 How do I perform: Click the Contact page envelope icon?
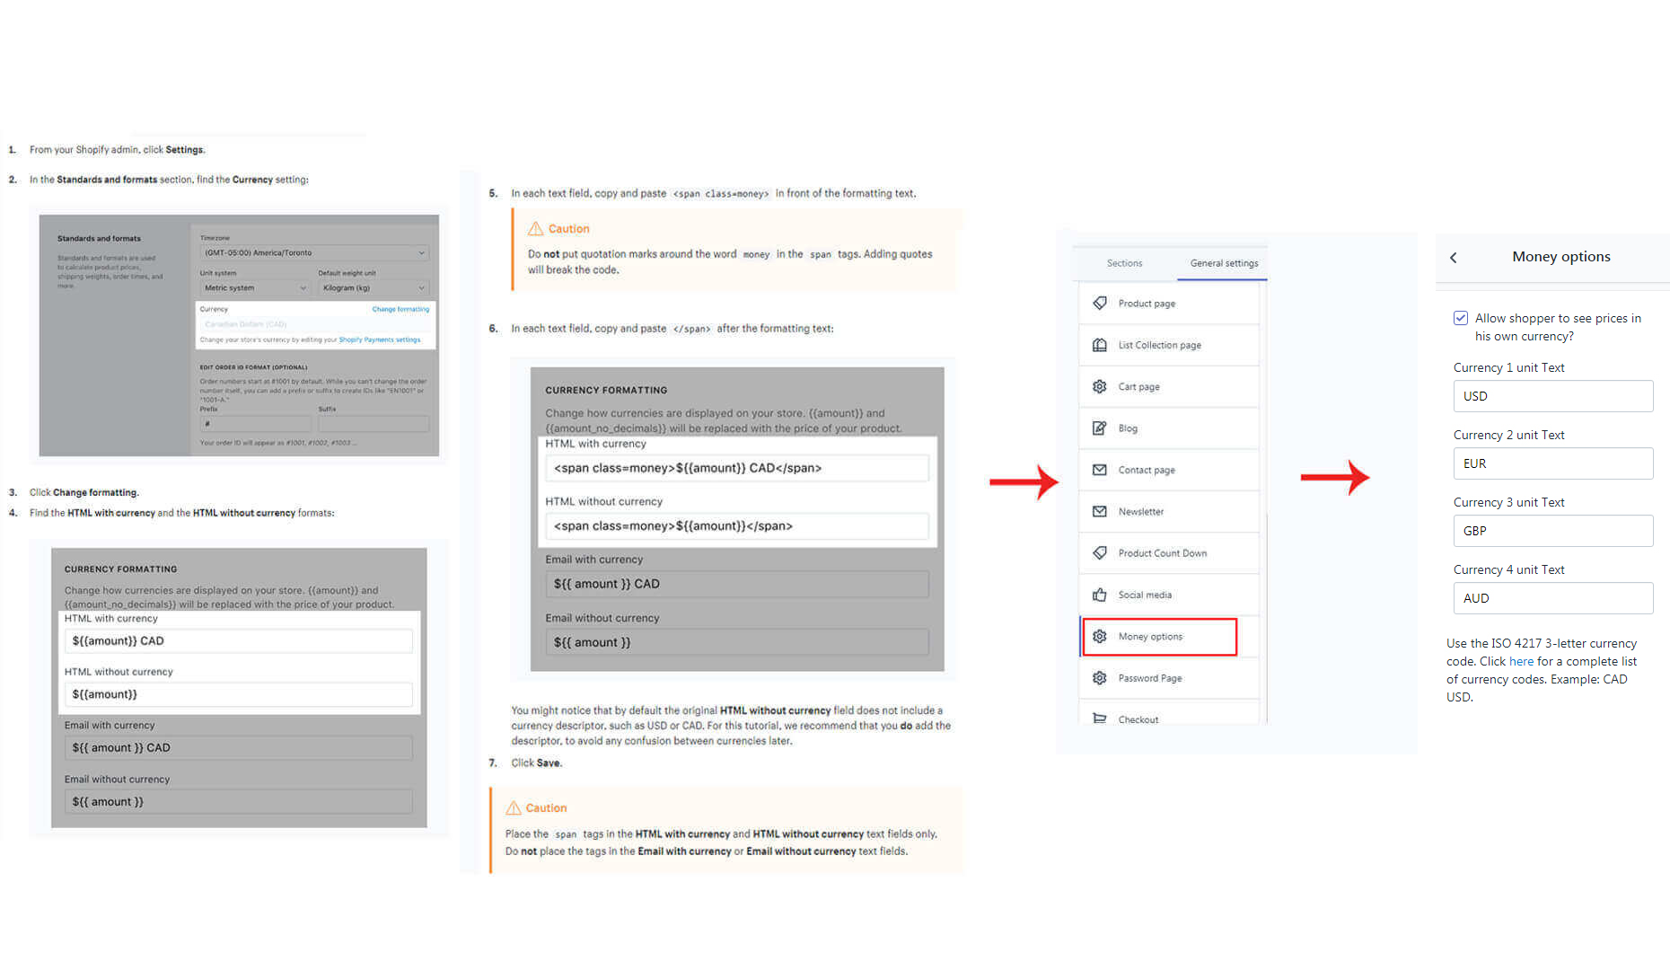[1099, 470]
